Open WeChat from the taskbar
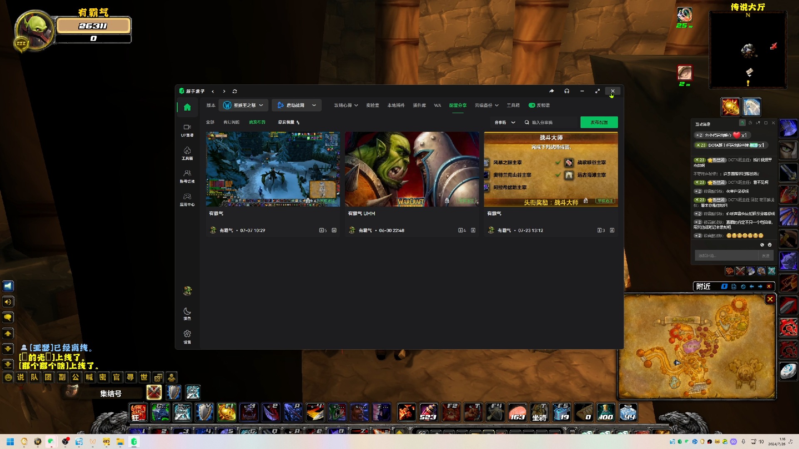799x449 pixels. click(x=51, y=442)
